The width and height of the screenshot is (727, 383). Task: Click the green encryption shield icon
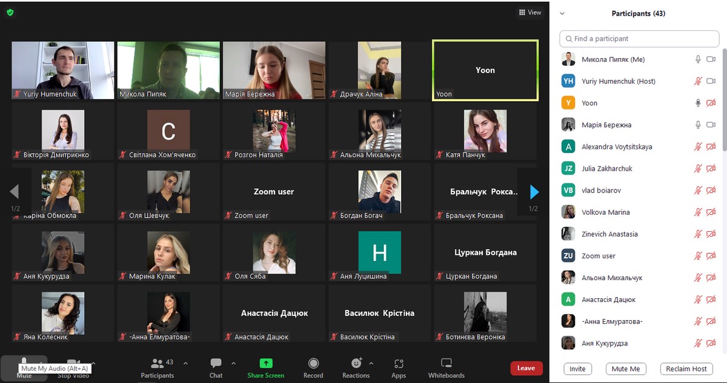coord(10,12)
